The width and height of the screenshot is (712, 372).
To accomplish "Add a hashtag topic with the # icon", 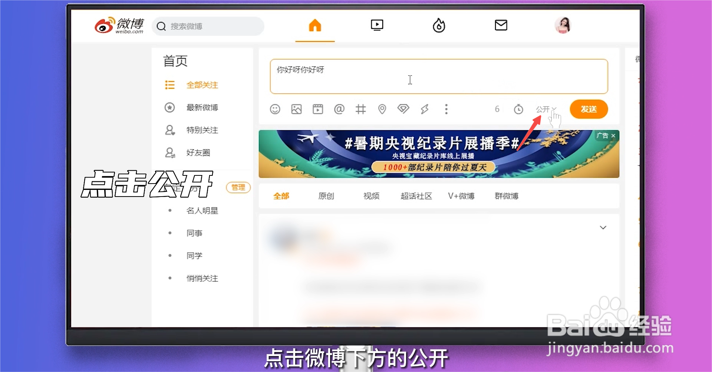I will tap(360, 109).
